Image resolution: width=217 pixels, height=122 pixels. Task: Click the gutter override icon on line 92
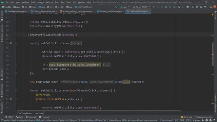(11, 99)
